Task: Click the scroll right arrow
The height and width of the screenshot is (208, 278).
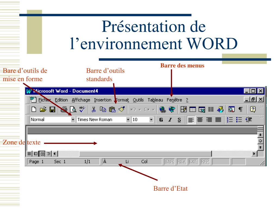Action: [x=254, y=154]
